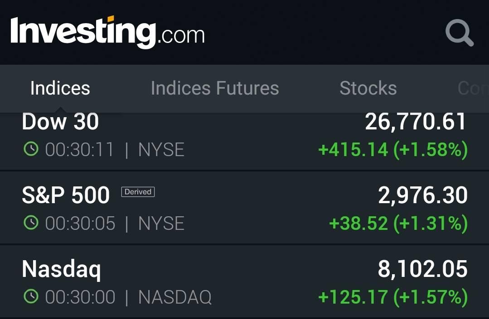Tap the Nasdaq price 8,102.05
This screenshot has width=489, height=319.
(422, 269)
